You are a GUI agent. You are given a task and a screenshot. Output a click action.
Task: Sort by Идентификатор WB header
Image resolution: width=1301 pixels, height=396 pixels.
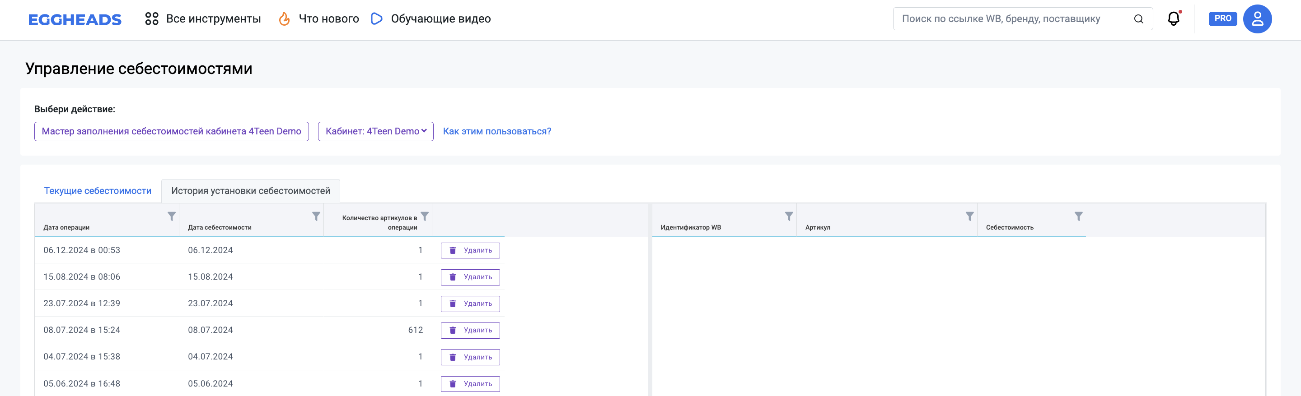pyautogui.click(x=690, y=227)
